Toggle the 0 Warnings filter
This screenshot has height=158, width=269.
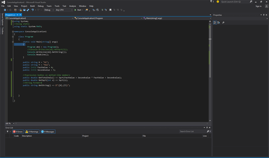tap(32, 131)
